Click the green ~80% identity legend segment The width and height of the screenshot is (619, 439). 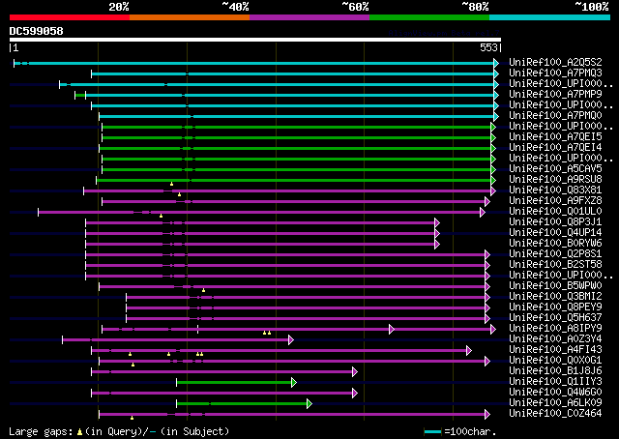(429, 17)
